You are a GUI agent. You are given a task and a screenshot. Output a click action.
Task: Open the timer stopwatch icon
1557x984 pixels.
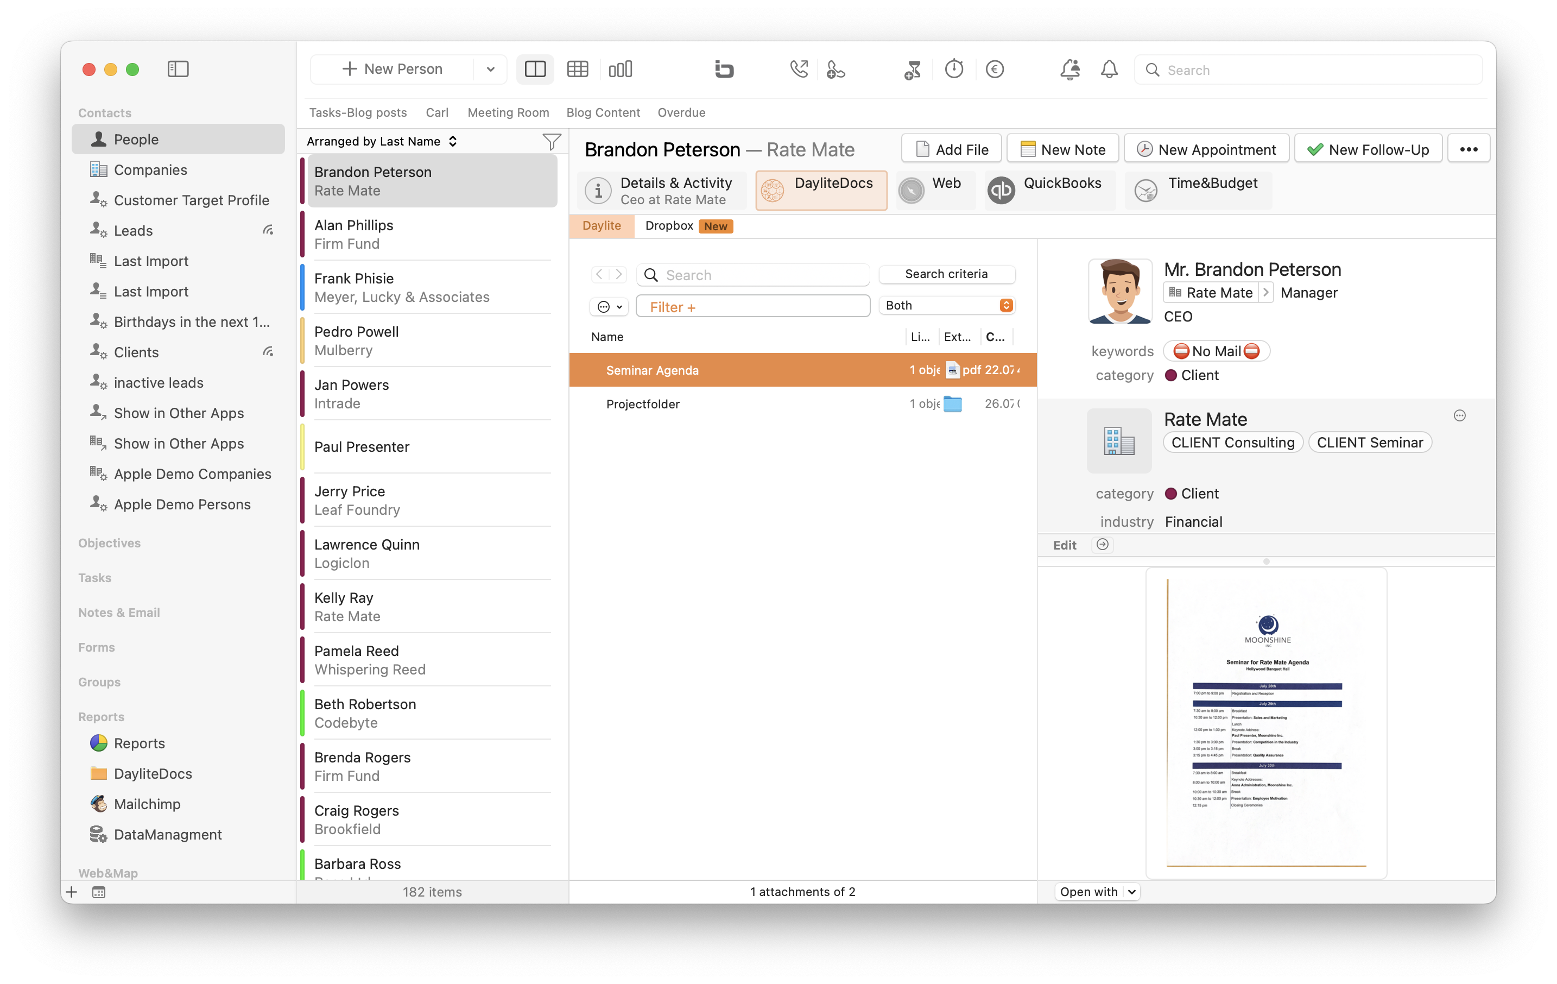pos(954,69)
